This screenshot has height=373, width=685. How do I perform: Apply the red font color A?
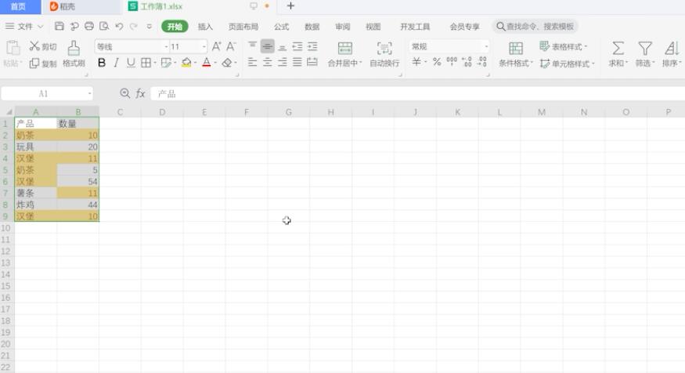tap(207, 63)
